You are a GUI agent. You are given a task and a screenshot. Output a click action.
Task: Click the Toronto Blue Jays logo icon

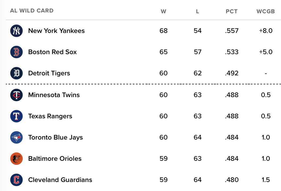(16, 137)
